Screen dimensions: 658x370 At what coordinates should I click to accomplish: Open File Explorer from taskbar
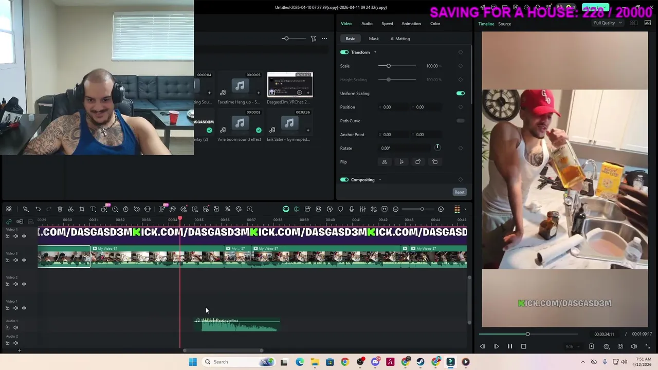315,362
